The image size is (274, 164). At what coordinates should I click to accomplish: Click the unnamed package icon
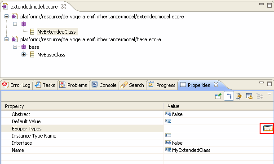pyautogui.click(x=24, y=24)
